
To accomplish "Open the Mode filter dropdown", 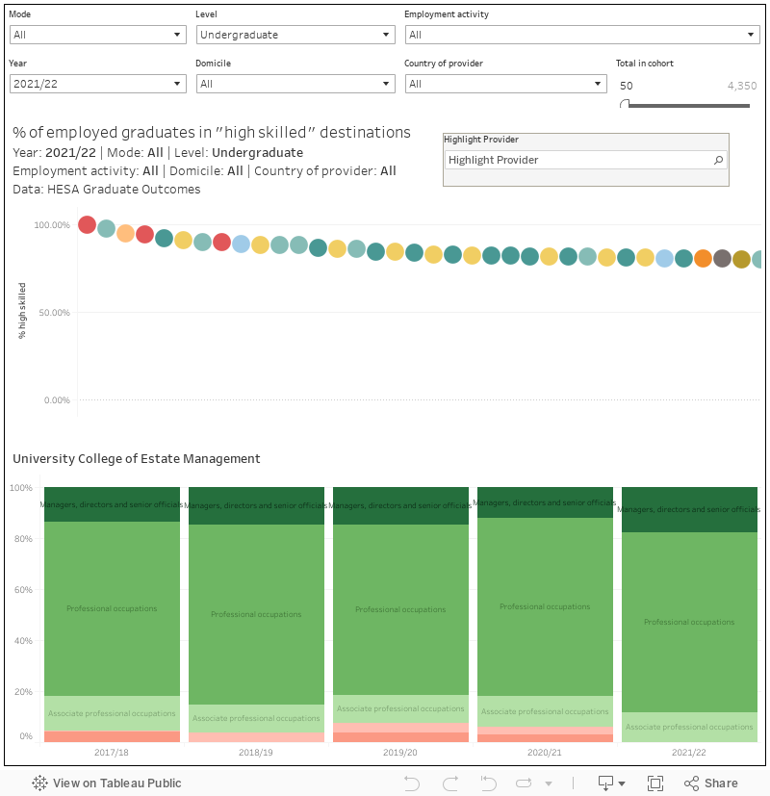I will click(97, 35).
